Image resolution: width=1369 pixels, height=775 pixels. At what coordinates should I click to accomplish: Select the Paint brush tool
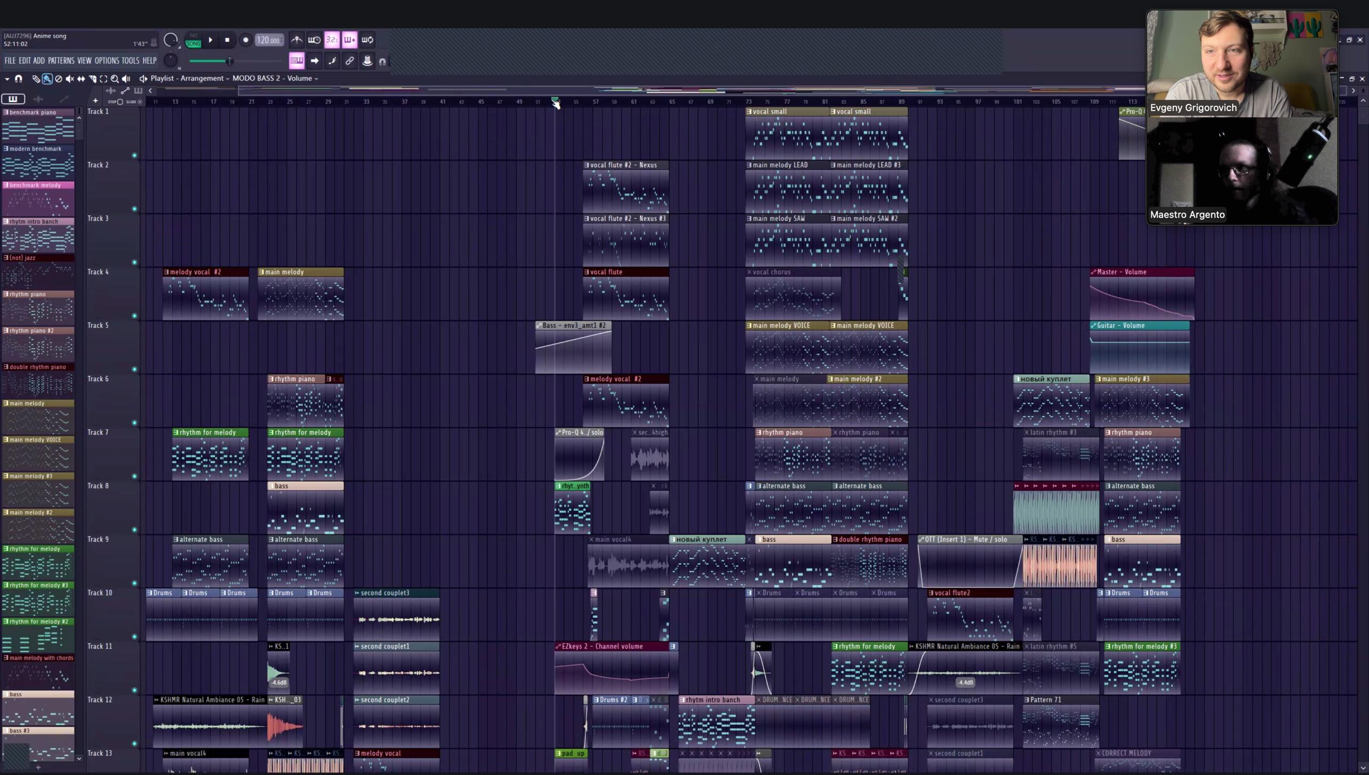(47, 79)
